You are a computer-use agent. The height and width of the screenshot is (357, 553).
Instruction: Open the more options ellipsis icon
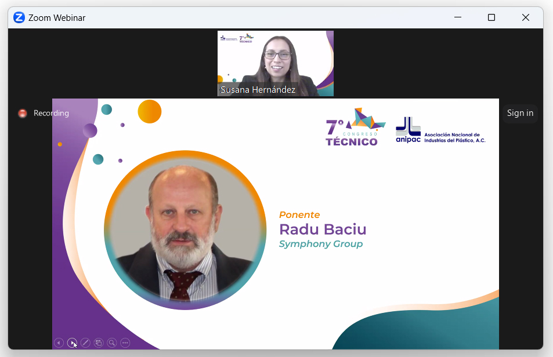(125, 343)
